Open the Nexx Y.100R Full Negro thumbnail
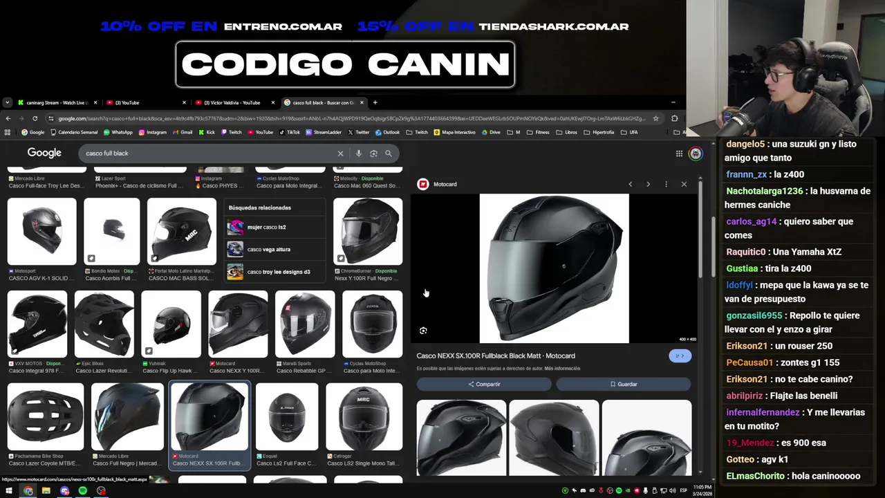Viewport: 885px width, 498px height. click(x=368, y=232)
